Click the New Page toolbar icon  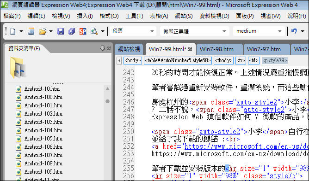pos(13,31)
